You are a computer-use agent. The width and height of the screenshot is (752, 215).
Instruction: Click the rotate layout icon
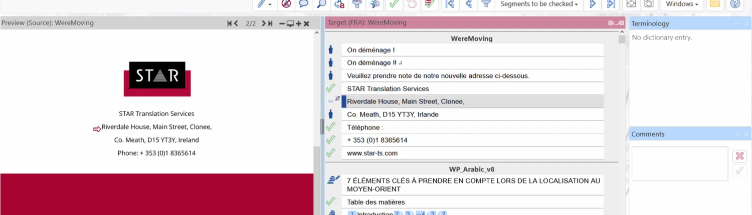pos(649,4)
